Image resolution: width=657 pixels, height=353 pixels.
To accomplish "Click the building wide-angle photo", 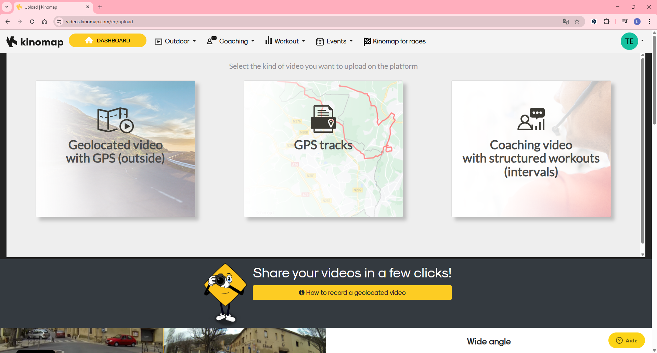I will 245,340.
